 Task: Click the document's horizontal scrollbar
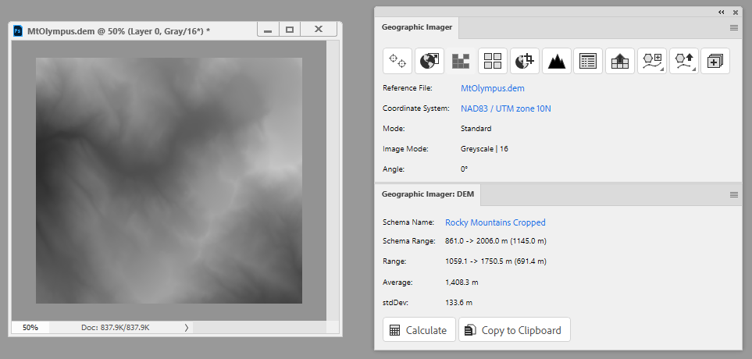(x=259, y=327)
